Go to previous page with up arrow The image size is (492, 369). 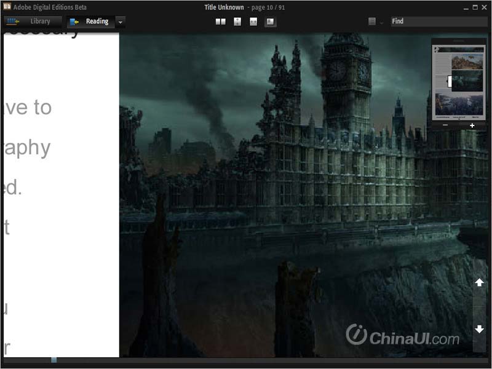point(479,282)
